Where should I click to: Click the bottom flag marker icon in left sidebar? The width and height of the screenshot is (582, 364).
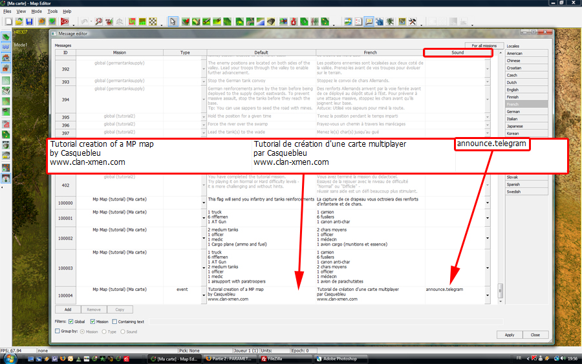coord(6,178)
